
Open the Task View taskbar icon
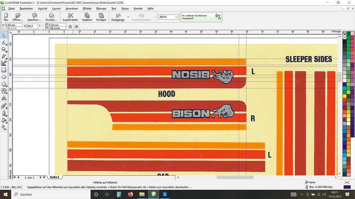(107, 194)
